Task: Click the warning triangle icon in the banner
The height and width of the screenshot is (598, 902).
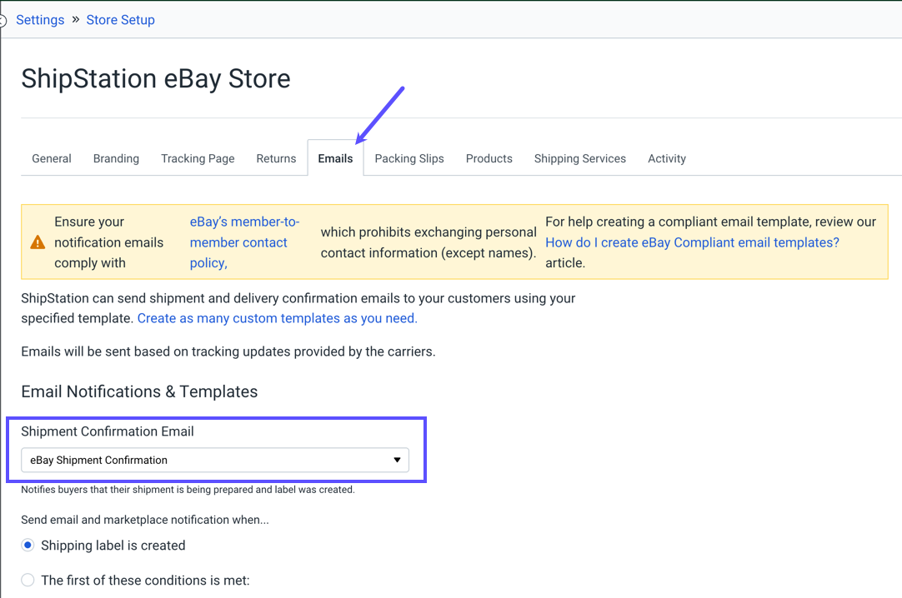Action: click(x=38, y=242)
